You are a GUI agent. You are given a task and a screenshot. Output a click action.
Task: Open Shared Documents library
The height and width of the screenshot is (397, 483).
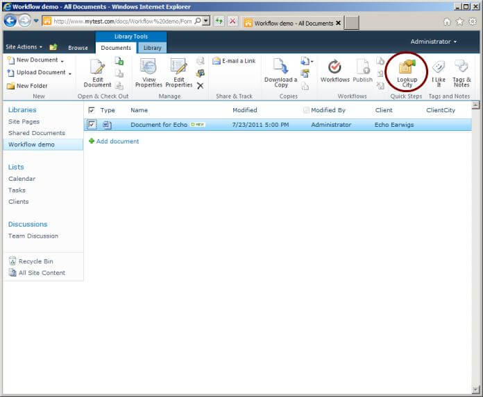[37, 133]
